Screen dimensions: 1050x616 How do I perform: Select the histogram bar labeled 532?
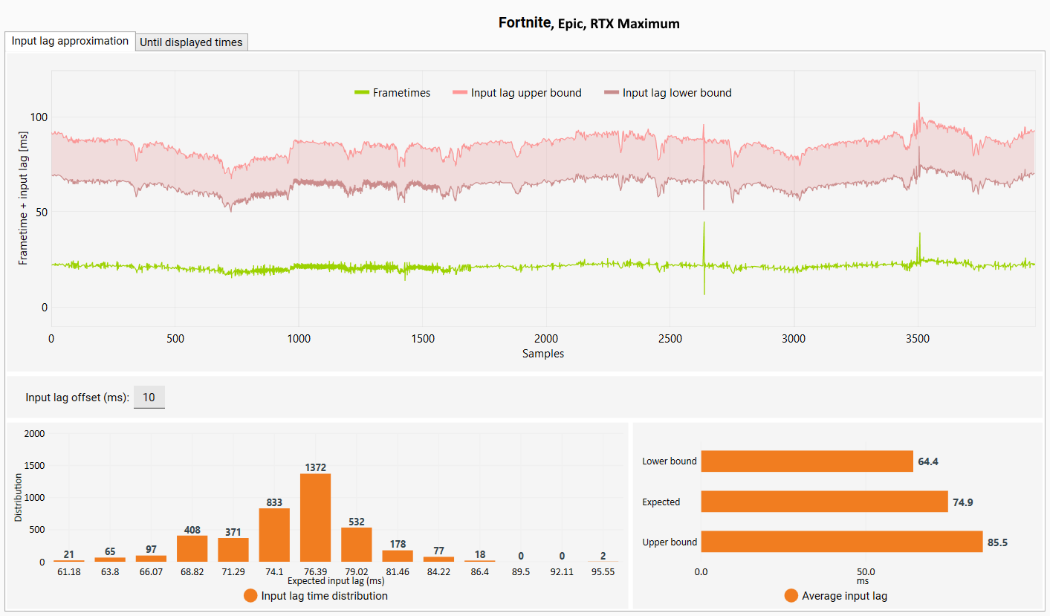pos(356,545)
